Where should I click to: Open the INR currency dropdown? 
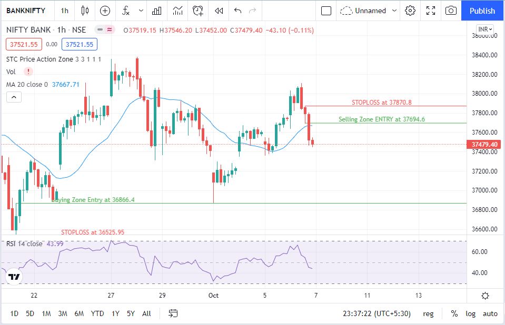point(486,29)
